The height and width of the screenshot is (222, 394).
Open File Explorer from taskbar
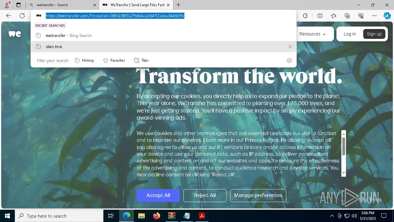click(141, 216)
